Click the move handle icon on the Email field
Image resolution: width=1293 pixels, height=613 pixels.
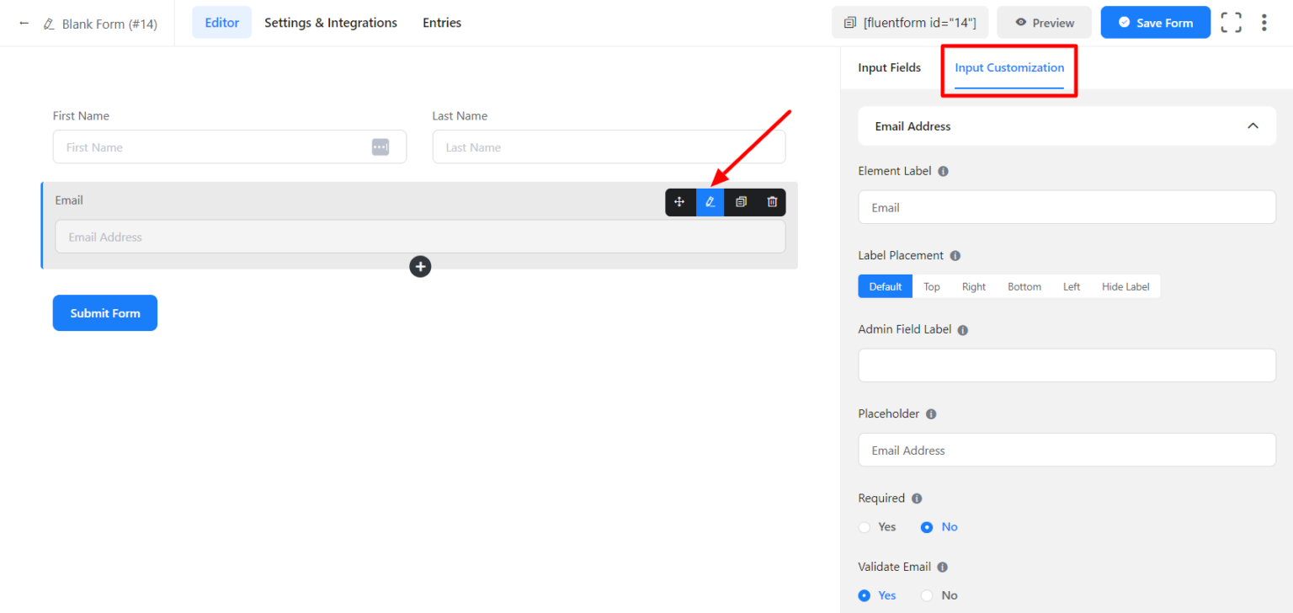679,202
